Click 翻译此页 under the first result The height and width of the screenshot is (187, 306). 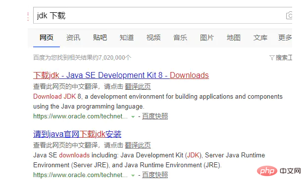[138, 86]
